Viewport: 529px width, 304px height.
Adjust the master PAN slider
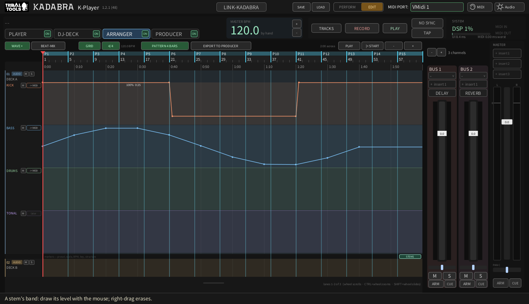[x=507, y=270]
